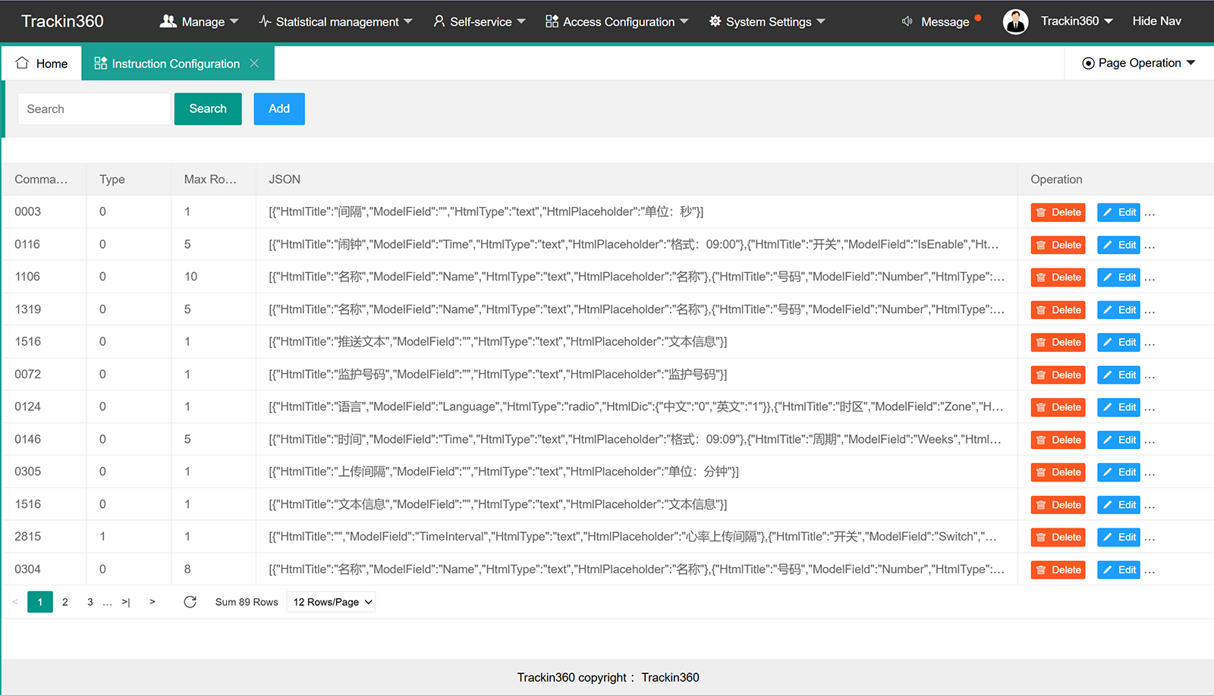Open the Page Operation dropdown
This screenshot has width=1214, height=696.
click(1138, 63)
